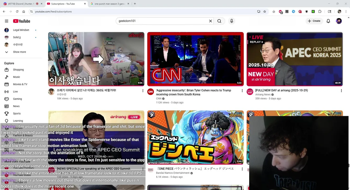Clear the geekdom101 search text

click(210, 21)
